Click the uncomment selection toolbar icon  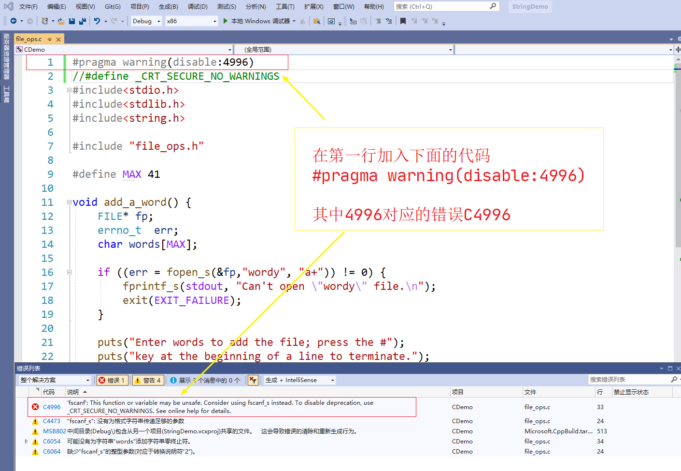[x=389, y=21]
